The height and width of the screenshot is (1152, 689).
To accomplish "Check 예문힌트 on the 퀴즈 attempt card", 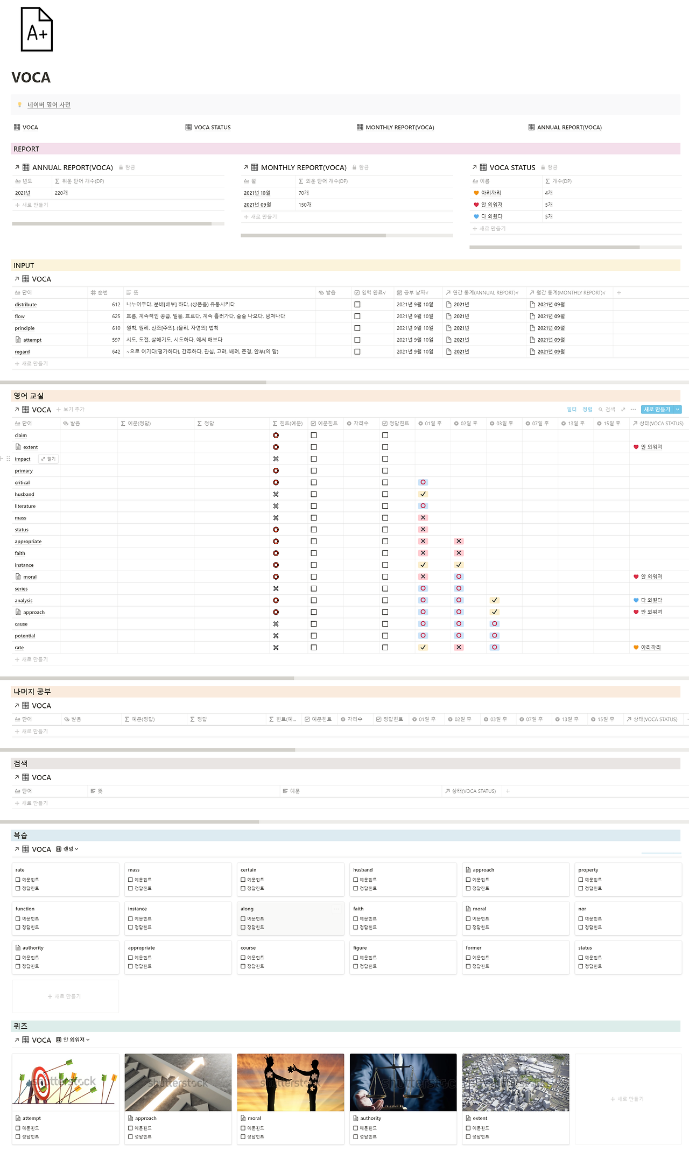I will coord(18,1128).
